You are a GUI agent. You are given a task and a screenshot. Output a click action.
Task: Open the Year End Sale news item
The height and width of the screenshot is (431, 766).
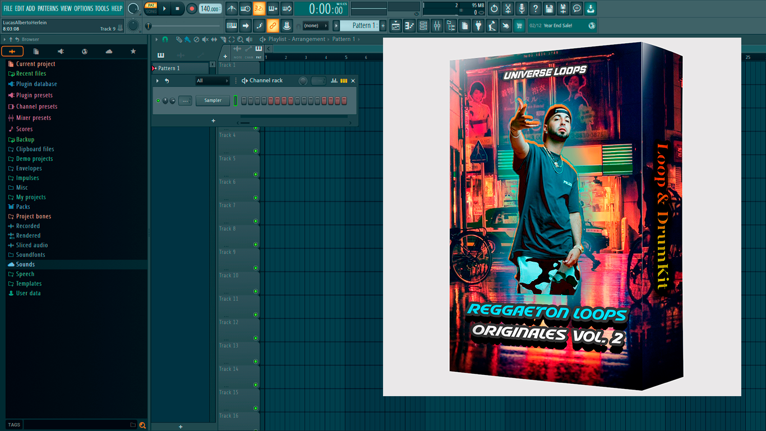point(562,26)
